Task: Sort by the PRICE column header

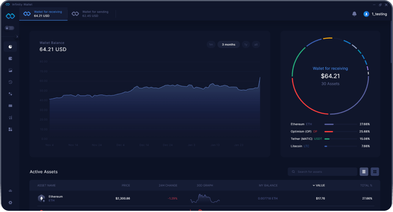Action: click(126, 185)
